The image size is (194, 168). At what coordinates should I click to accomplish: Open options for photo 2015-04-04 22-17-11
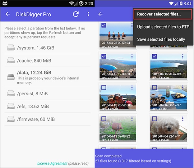[183, 119]
